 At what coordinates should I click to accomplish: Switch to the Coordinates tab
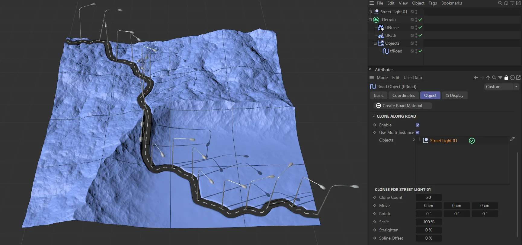pos(404,95)
